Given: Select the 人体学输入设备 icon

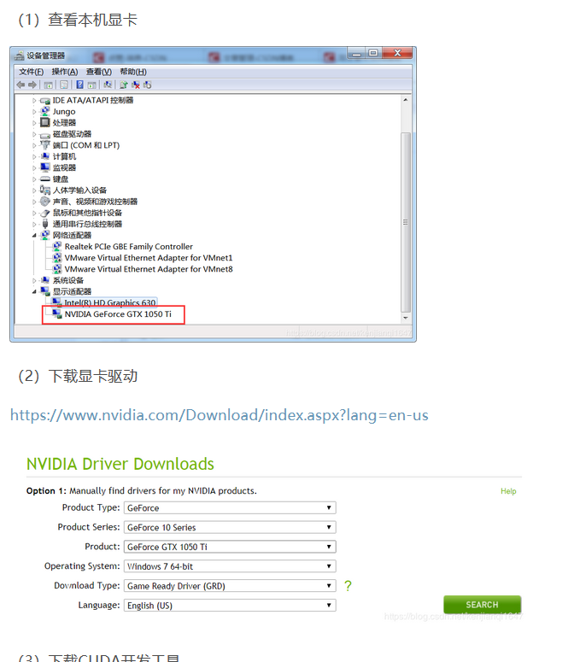Looking at the screenshot, I should pyautogui.click(x=45, y=190).
